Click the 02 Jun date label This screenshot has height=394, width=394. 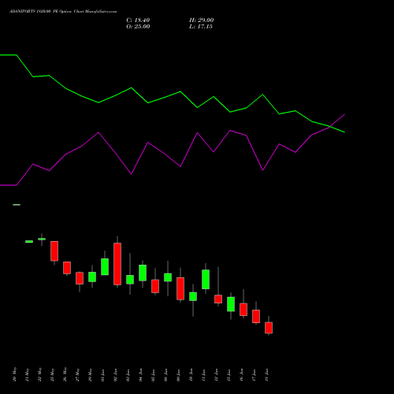(115, 375)
